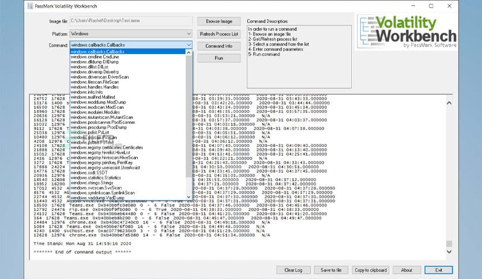This screenshot has height=279, width=482.
Task: Select windows.pstree.PsTree entry
Action: click(127, 142)
